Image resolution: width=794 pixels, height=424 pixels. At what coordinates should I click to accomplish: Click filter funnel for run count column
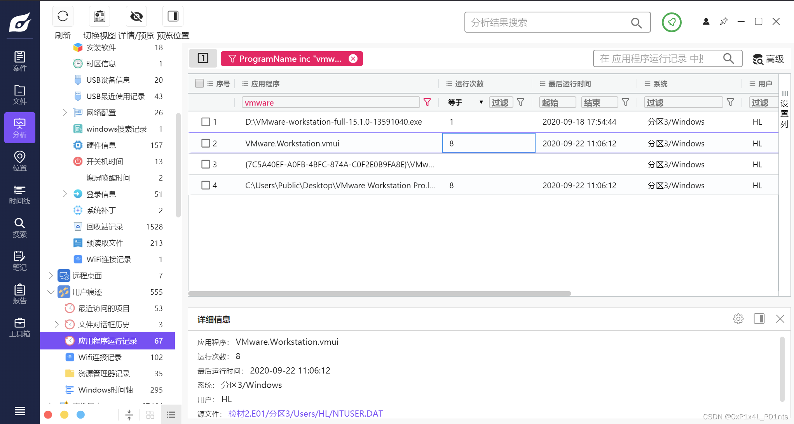520,102
